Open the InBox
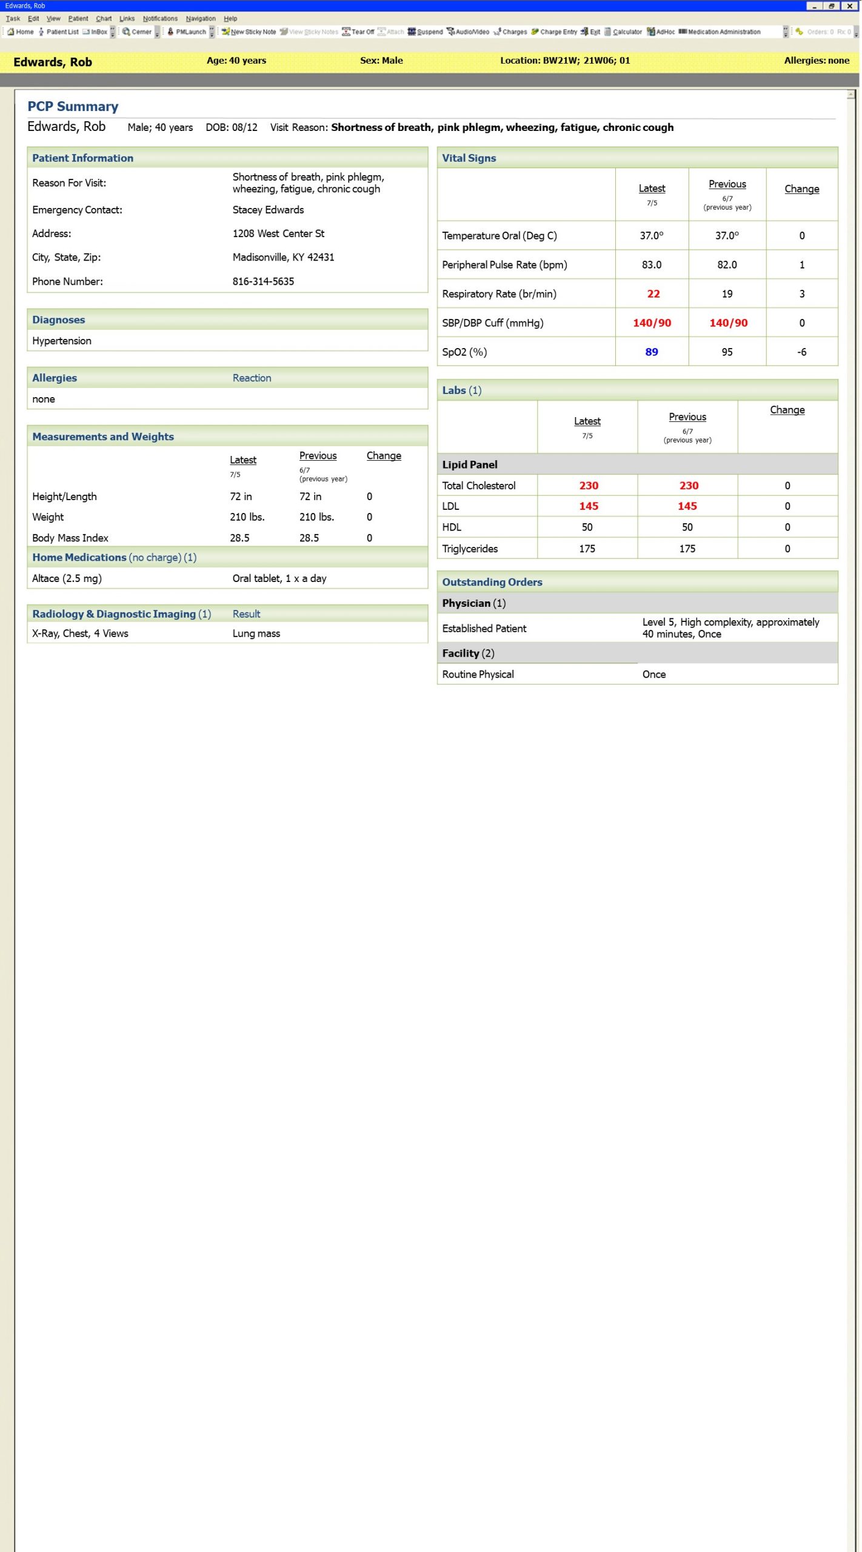862x1552 pixels. tap(95, 32)
